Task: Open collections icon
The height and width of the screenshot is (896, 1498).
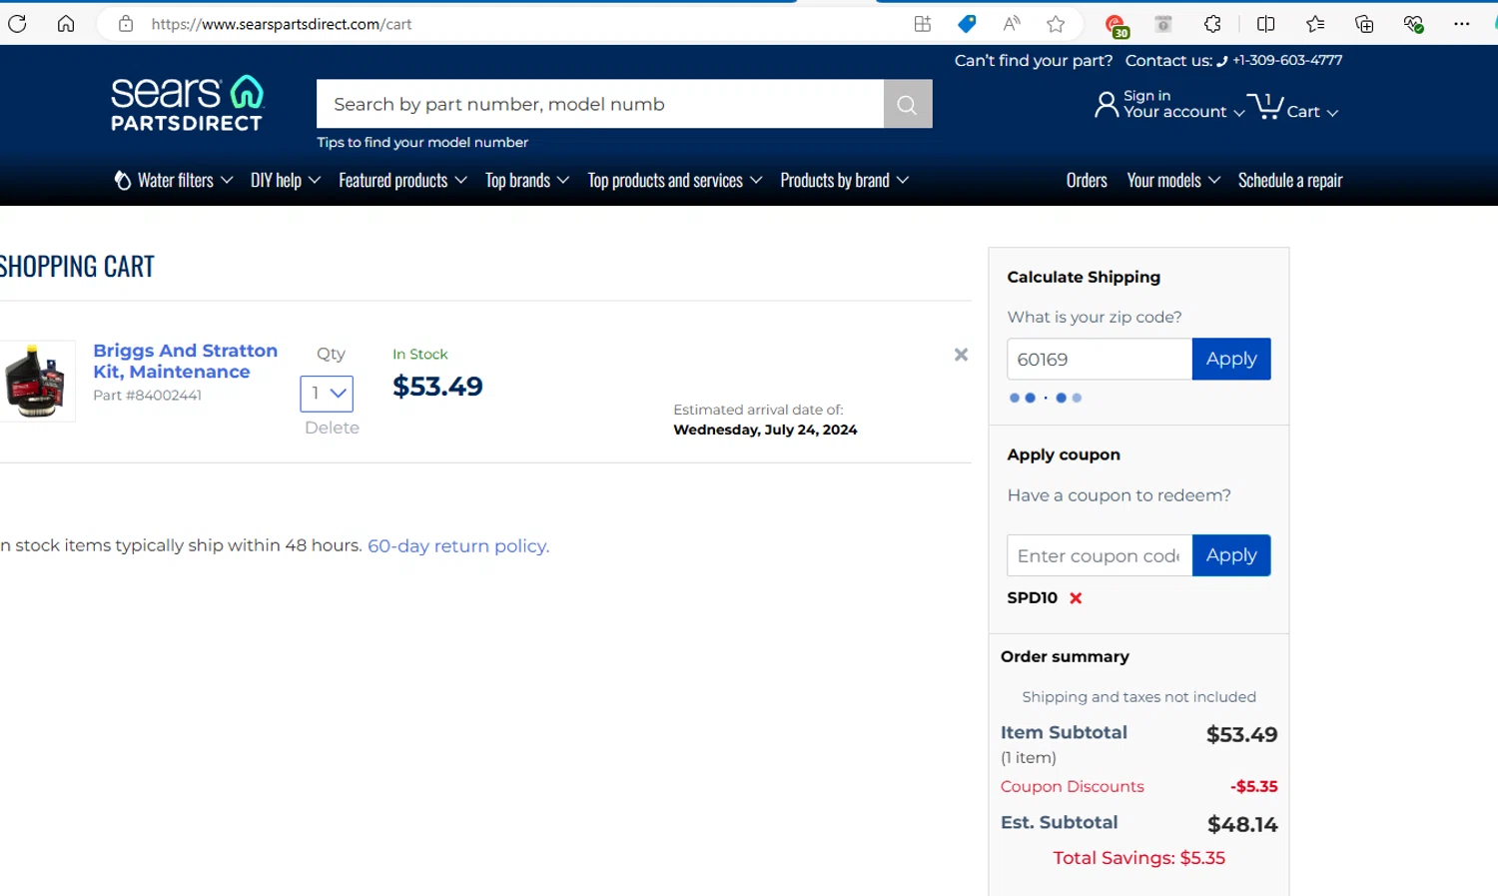Action: click(x=1364, y=24)
